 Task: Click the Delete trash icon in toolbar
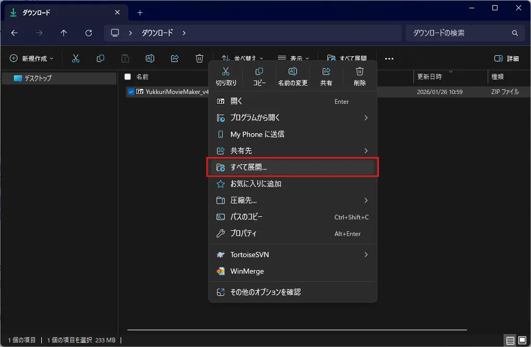click(x=200, y=58)
